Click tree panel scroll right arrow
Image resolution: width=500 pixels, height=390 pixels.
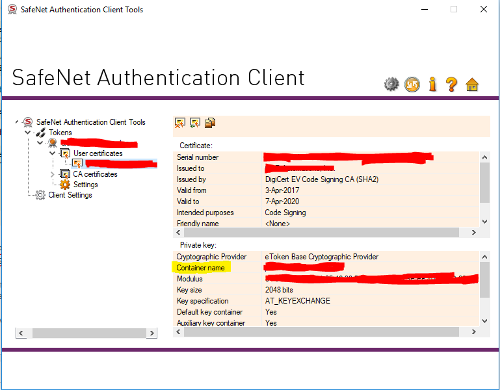click(151, 333)
